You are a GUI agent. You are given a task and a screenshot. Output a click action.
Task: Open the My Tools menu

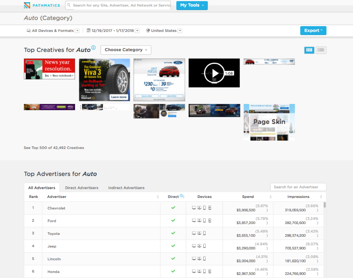(192, 5)
